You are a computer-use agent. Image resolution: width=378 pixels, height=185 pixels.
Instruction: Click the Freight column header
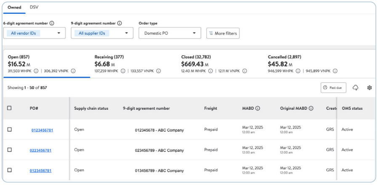[x=210, y=108]
